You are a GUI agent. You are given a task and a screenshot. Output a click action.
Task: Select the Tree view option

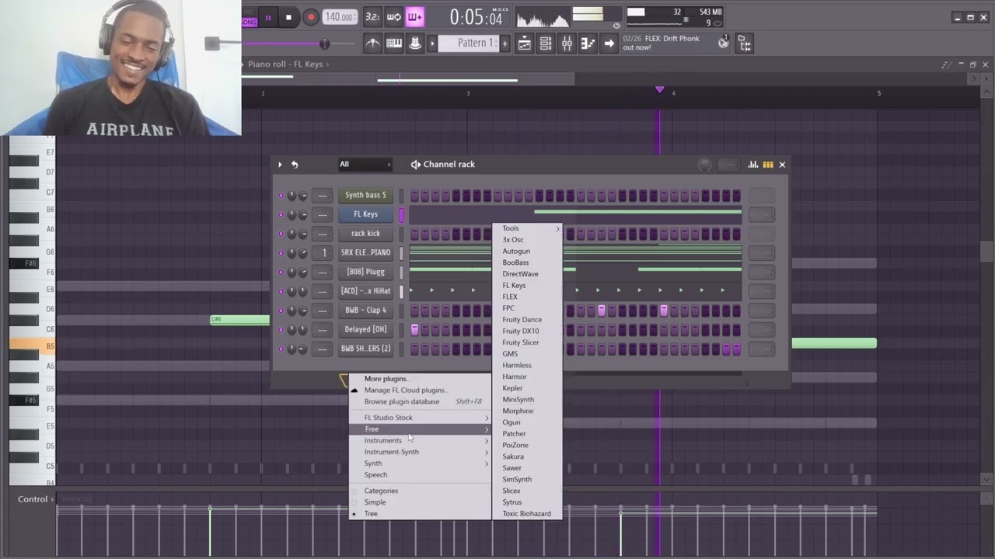(420, 514)
